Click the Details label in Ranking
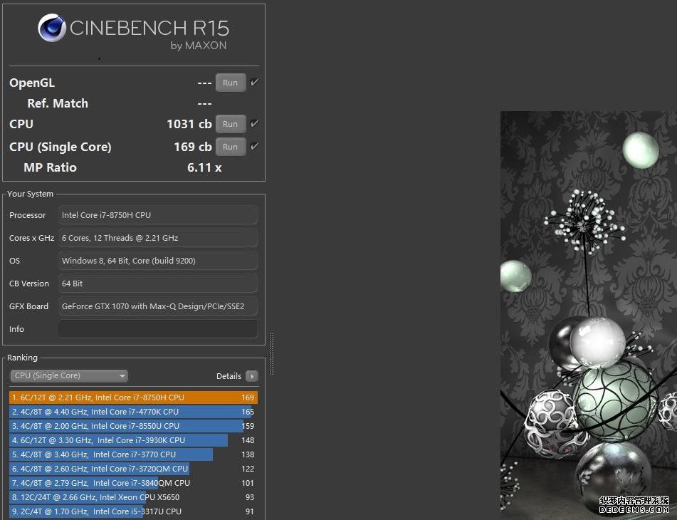677x520 pixels. pos(229,376)
